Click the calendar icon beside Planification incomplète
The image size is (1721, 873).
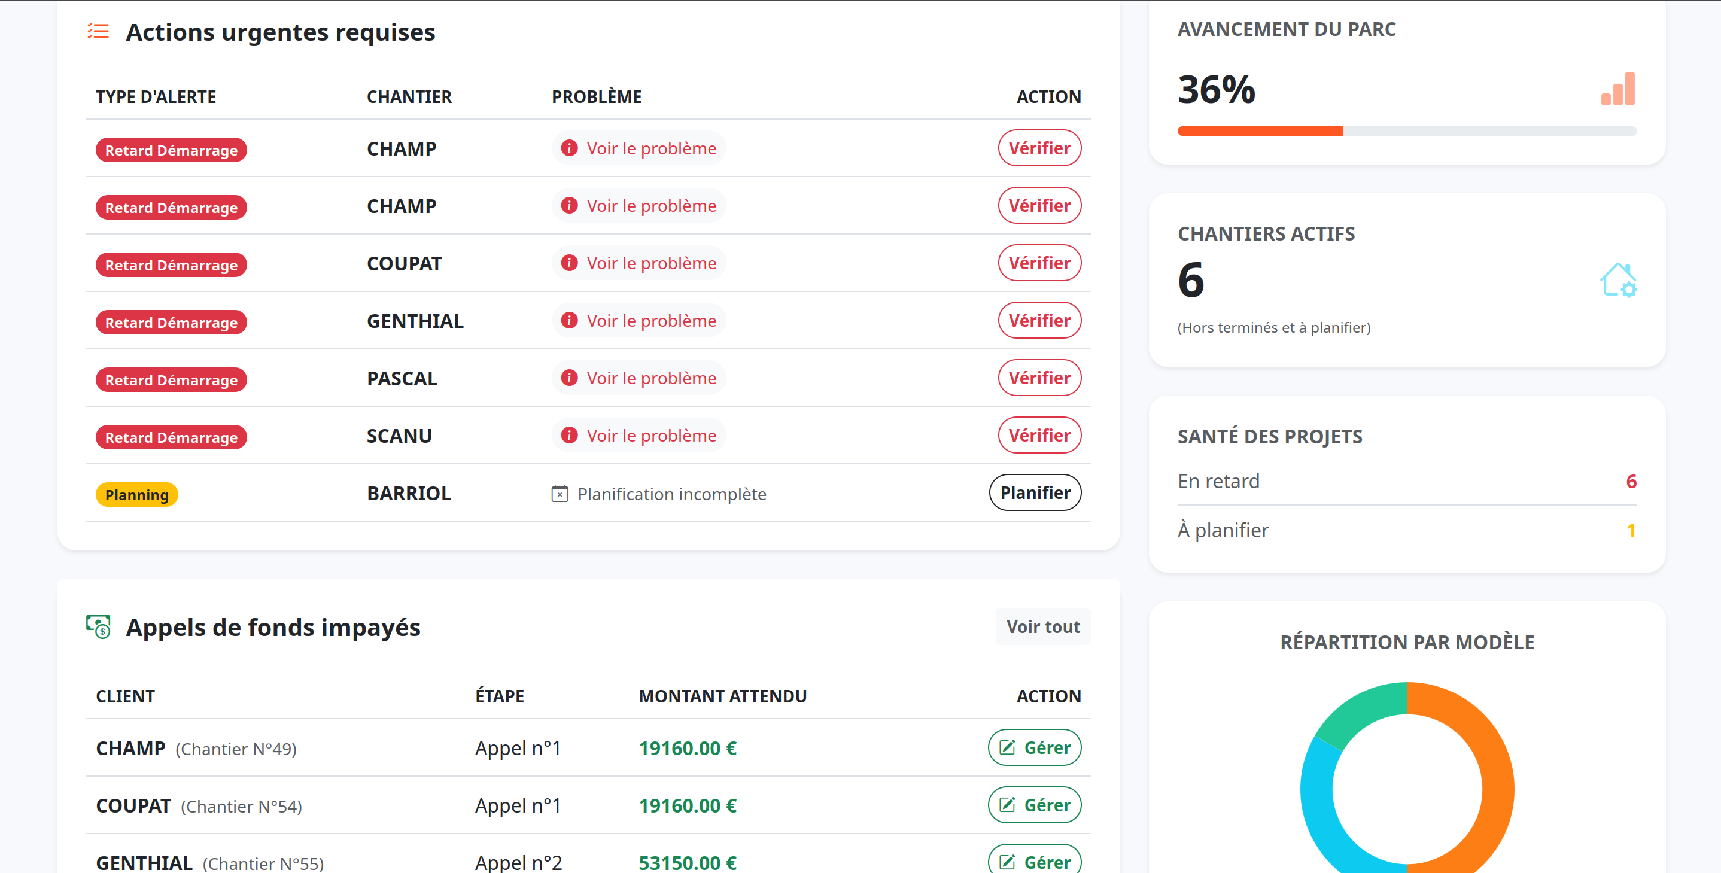click(560, 494)
